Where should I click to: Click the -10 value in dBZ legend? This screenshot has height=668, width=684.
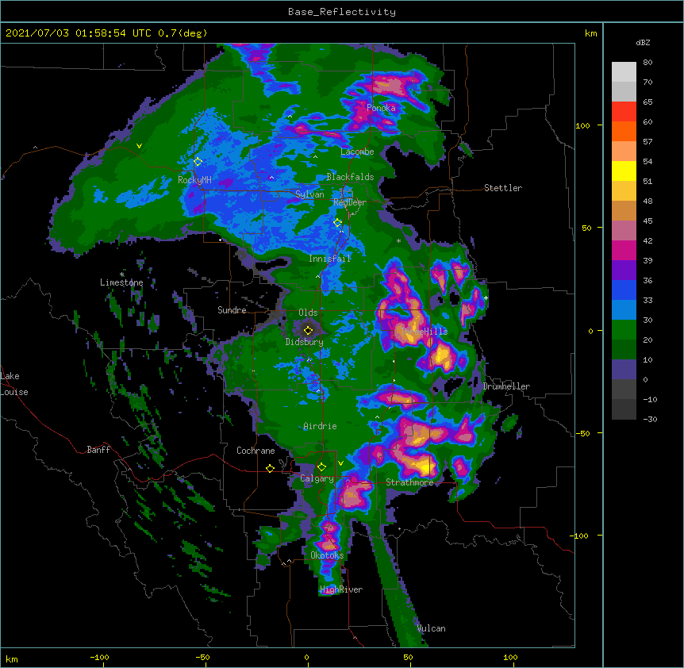point(650,399)
